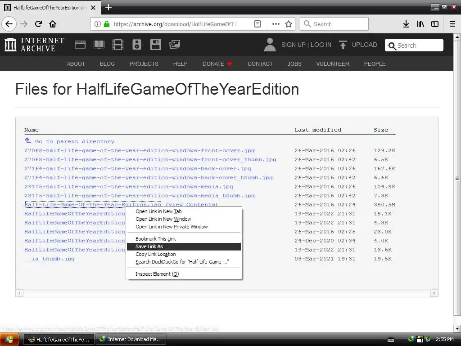The image size is (461, 346).
Task: Bookmark this page with the star
Action: pyautogui.click(x=289, y=24)
